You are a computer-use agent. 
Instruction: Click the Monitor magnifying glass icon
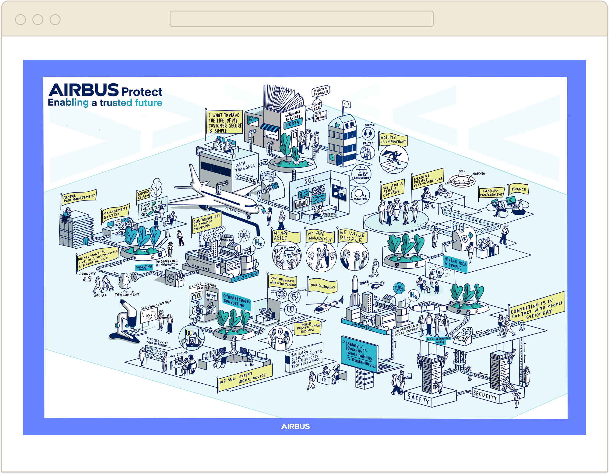click(360, 194)
